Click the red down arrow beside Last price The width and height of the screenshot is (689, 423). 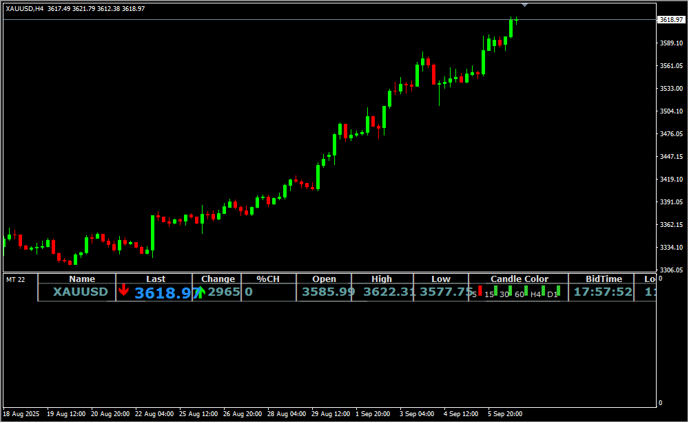point(123,290)
